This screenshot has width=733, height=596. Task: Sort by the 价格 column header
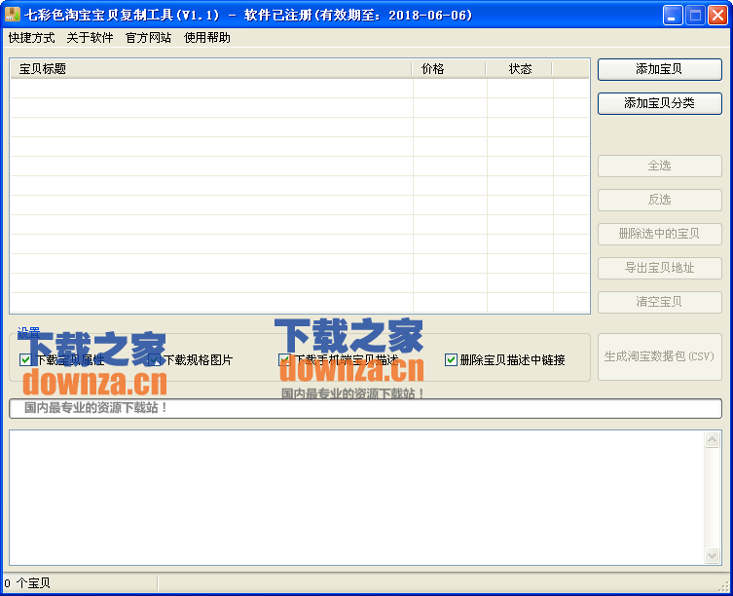(x=449, y=69)
